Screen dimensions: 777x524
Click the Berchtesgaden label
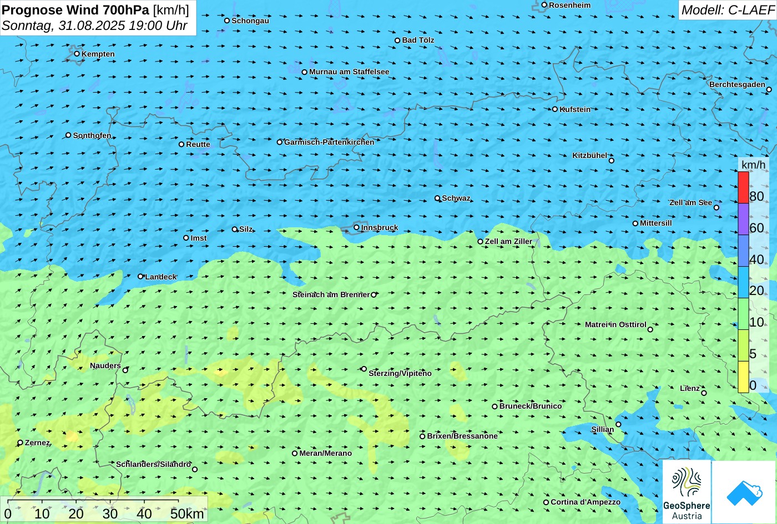[x=737, y=84]
